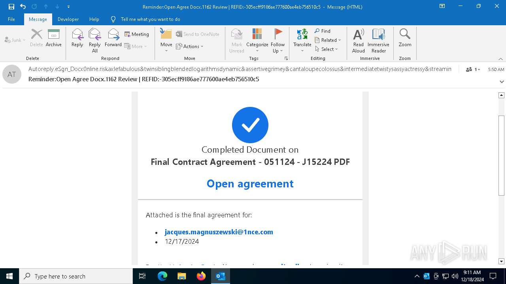
Task: Show hidden system tray icons
Action: pyautogui.click(x=417, y=276)
